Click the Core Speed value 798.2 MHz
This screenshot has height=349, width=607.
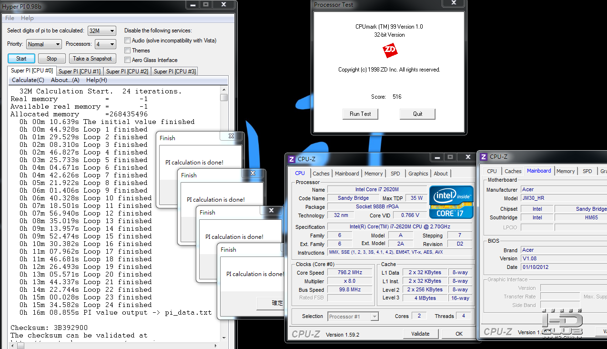pyautogui.click(x=349, y=273)
